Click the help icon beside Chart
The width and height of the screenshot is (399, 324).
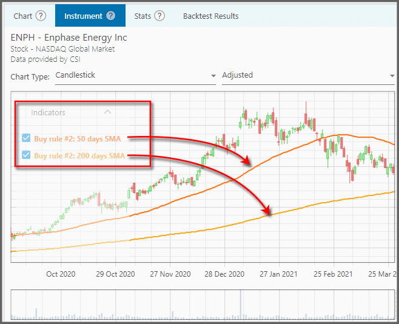click(x=41, y=16)
